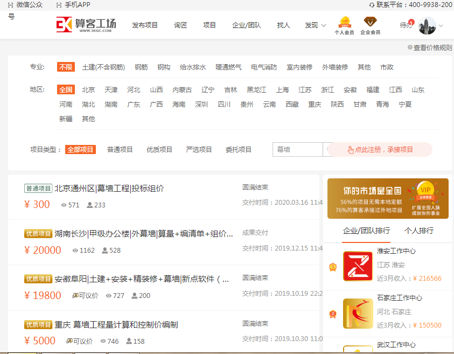Select 北京 in the 地区 filter

coord(88,90)
